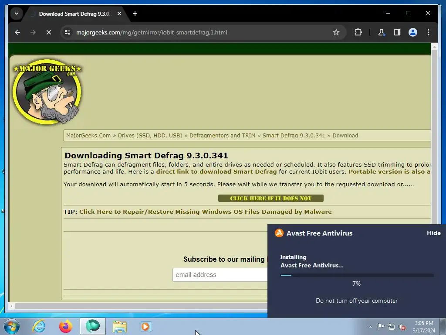Click the page vertical scrollbar
Image resolution: width=446 pixels, height=335 pixels.
click(434, 137)
